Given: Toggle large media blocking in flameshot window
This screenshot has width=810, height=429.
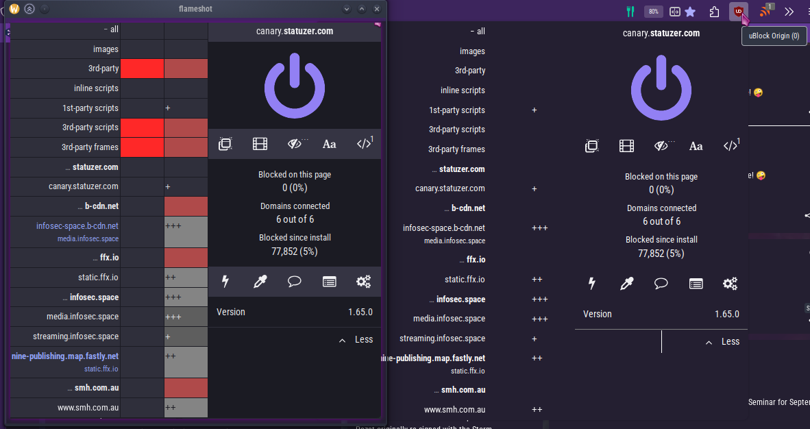Looking at the screenshot, I should [x=260, y=144].
